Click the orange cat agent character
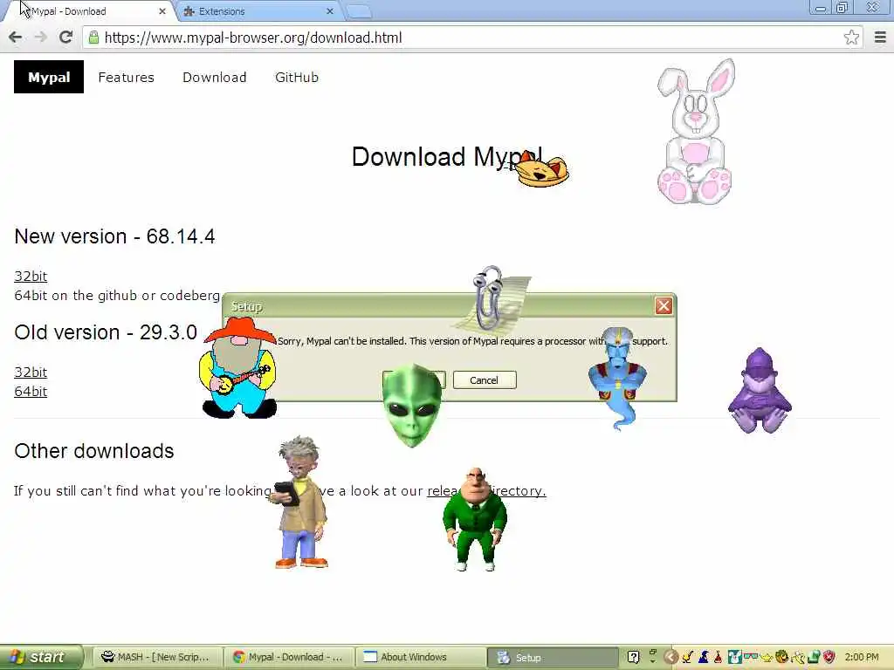The image size is (894, 670). (x=541, y=171)
